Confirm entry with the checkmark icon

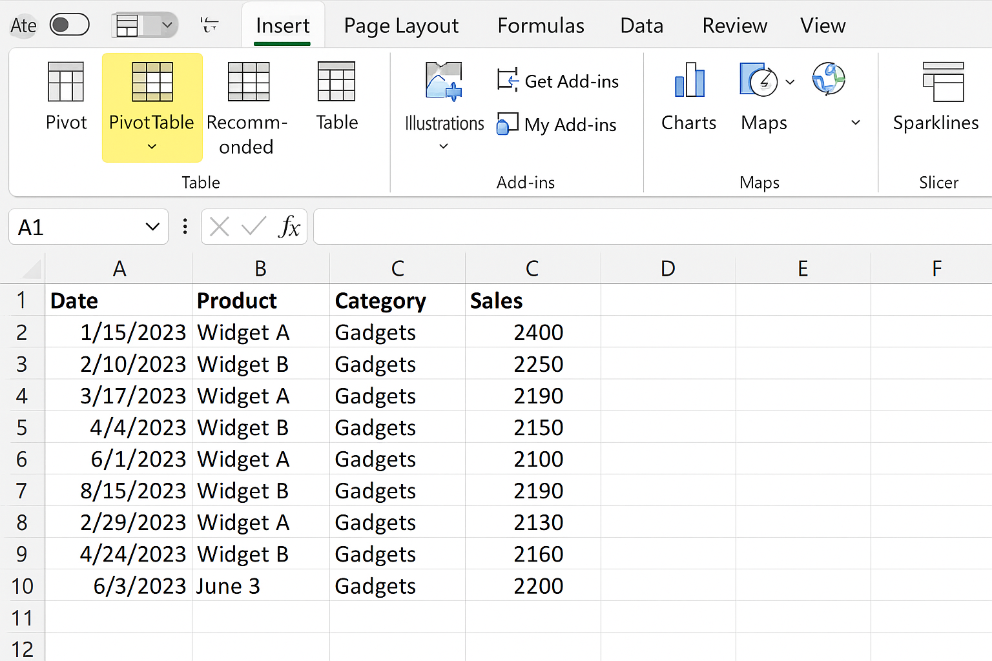(253, 226)
